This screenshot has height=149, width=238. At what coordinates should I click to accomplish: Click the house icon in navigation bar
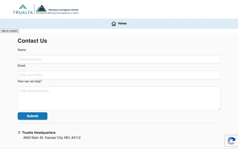pos(114,23)
